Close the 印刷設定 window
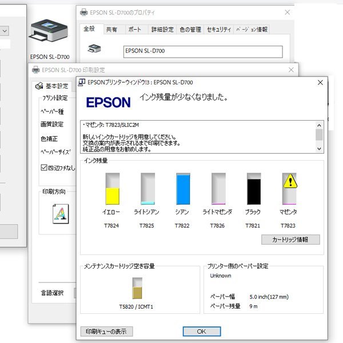 tap(291, 70)
